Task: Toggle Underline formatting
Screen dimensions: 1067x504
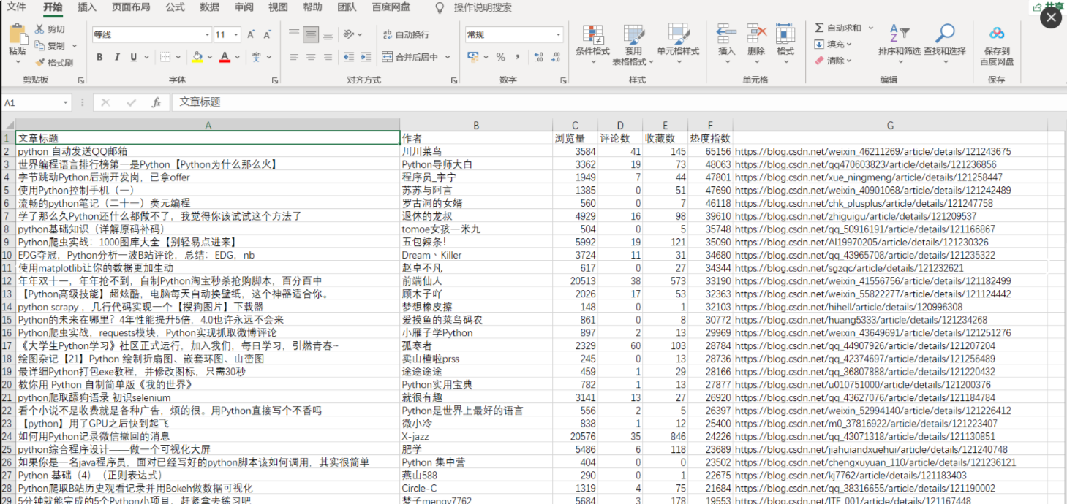Action: [x=133, y=57]
